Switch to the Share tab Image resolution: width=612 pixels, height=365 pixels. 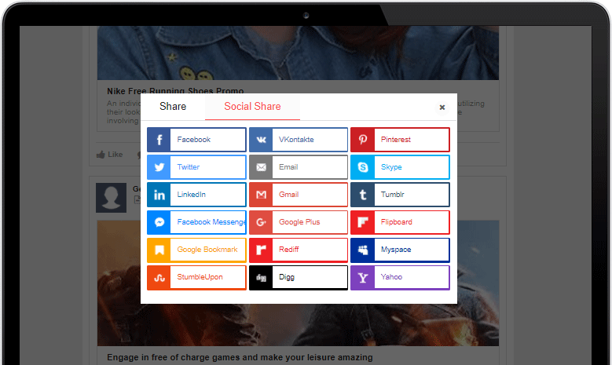[x=173, y=107]
